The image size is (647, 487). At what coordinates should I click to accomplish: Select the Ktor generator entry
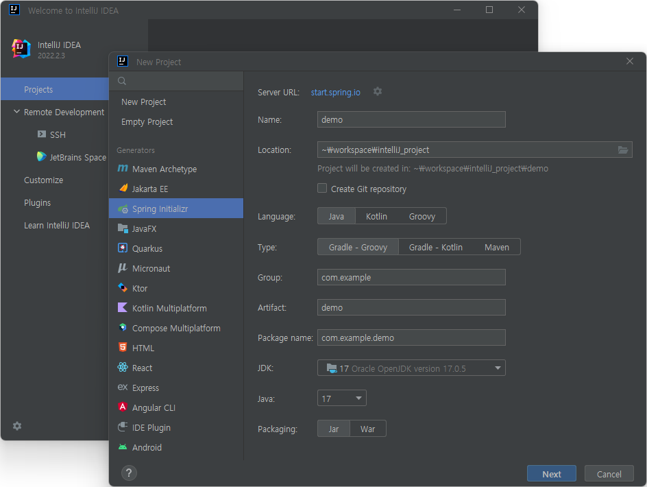tap(176, 288)
